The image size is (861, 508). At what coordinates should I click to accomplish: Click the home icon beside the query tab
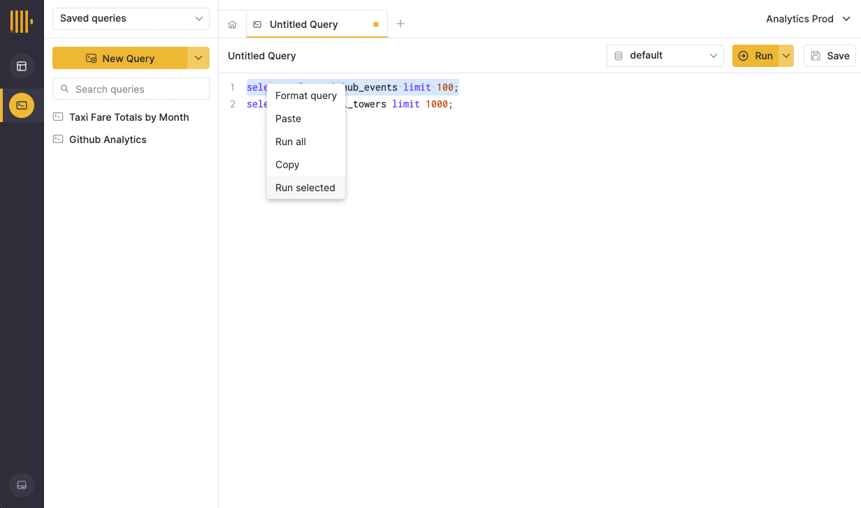pyautogui.click(x=232, y=24)
